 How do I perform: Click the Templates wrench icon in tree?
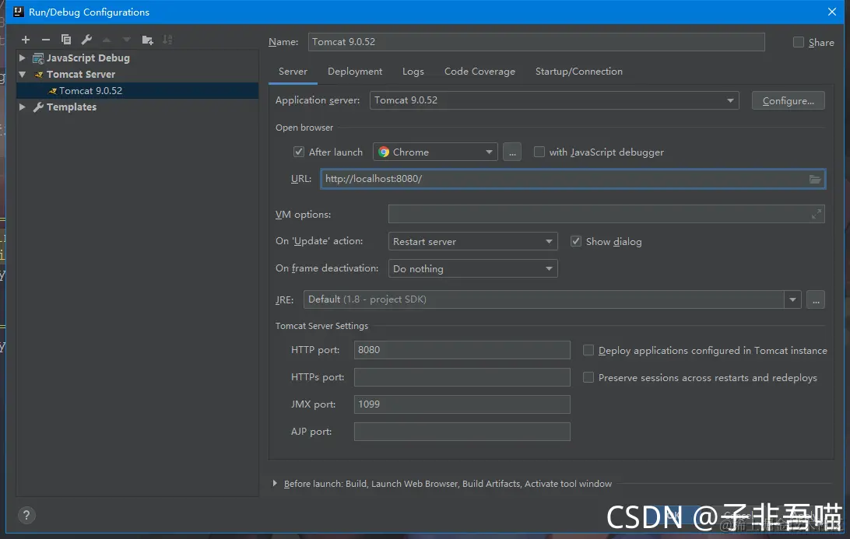[38, 107]
